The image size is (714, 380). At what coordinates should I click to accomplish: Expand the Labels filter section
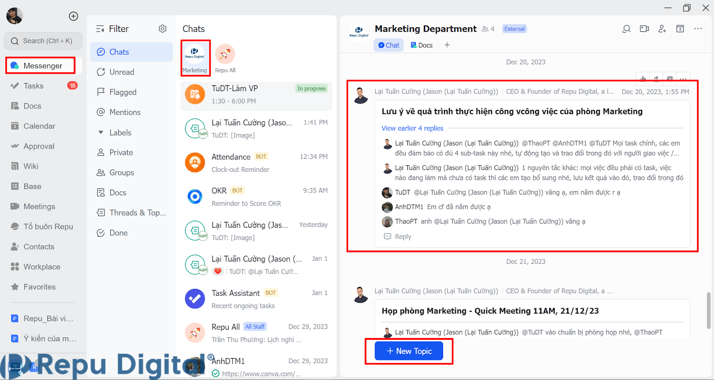point(101,133)
